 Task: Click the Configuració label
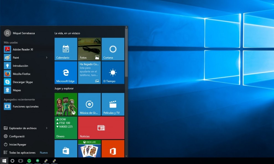(x=17, y=136)
